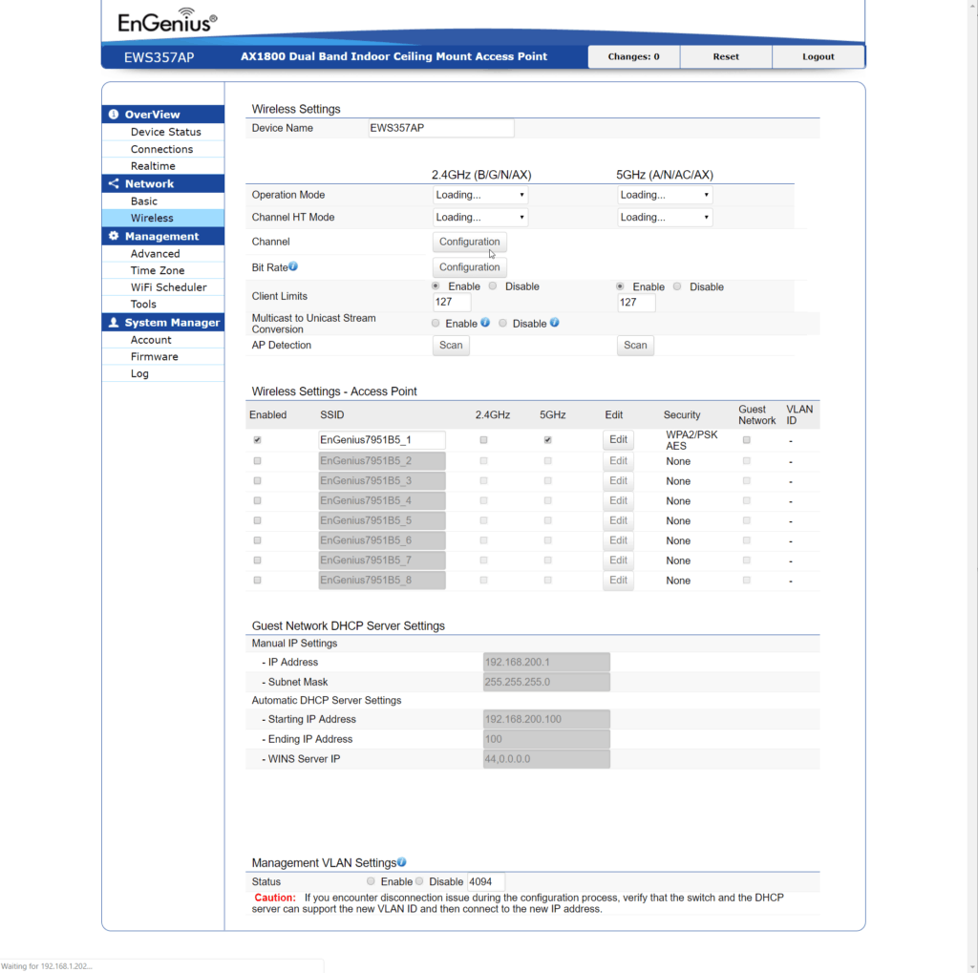Click info icon next to Multicast Enable
Viewport: 978px width, 973px height.
[x=485, y=323]
